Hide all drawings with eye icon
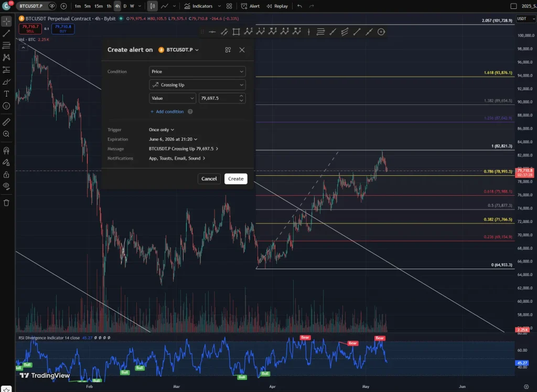537x392 pixels. point(6,186)
